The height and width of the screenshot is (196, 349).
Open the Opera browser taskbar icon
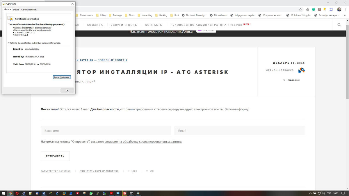click(x=17, y=193)
